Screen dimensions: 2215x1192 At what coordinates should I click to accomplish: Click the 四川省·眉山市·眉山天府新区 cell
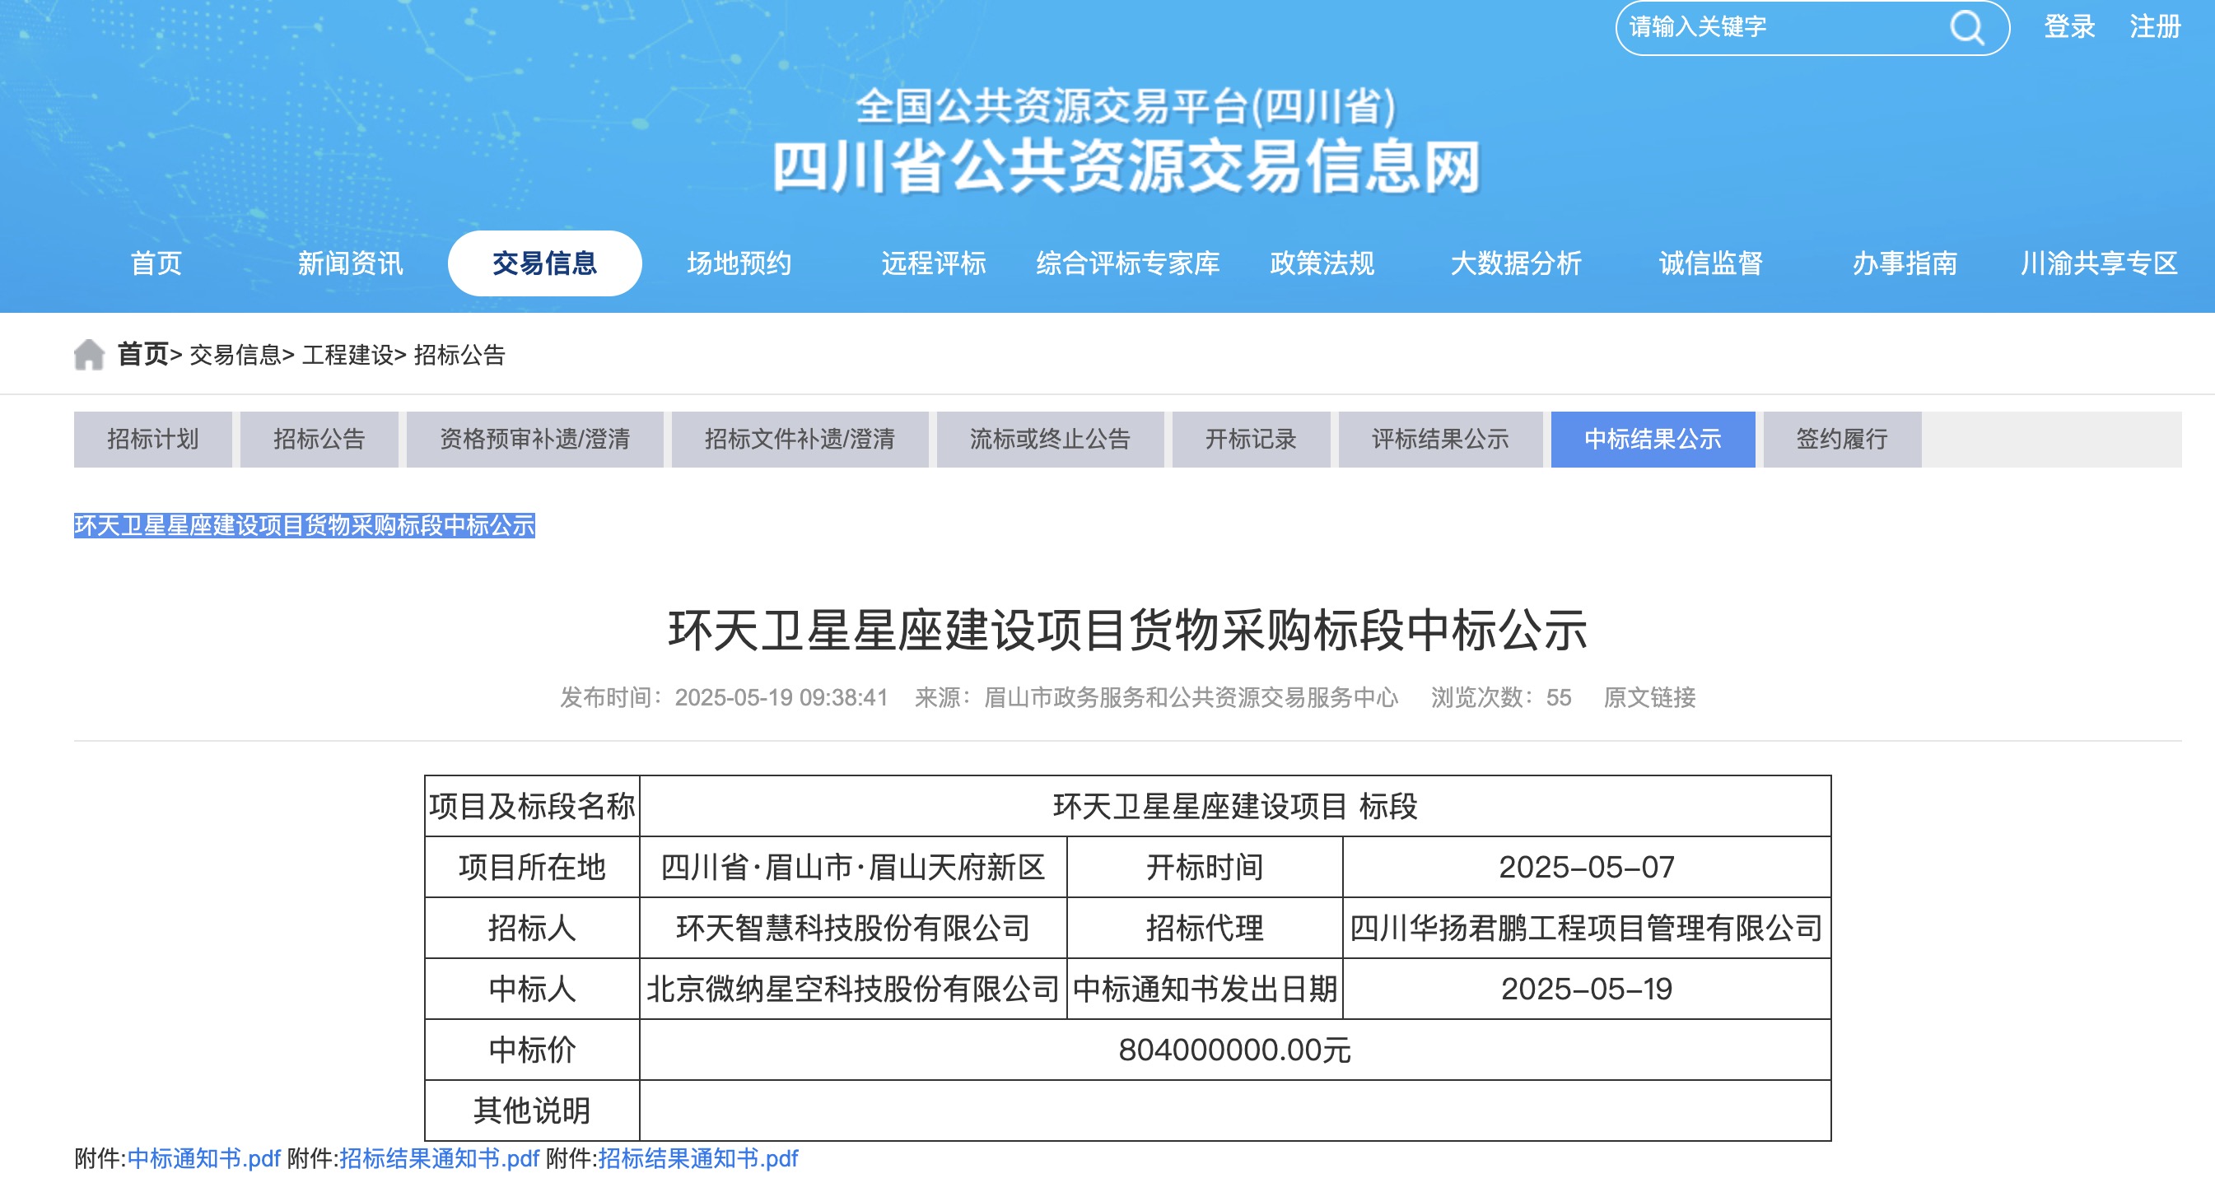coord(853,867)
